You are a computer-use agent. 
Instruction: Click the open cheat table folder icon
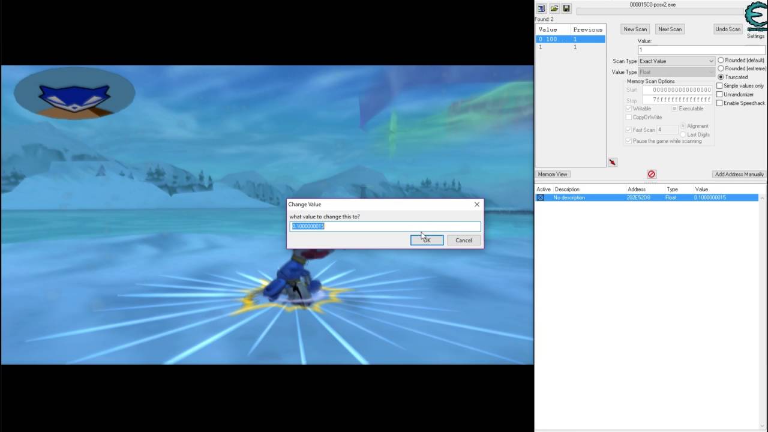click(x=554, y=8)
